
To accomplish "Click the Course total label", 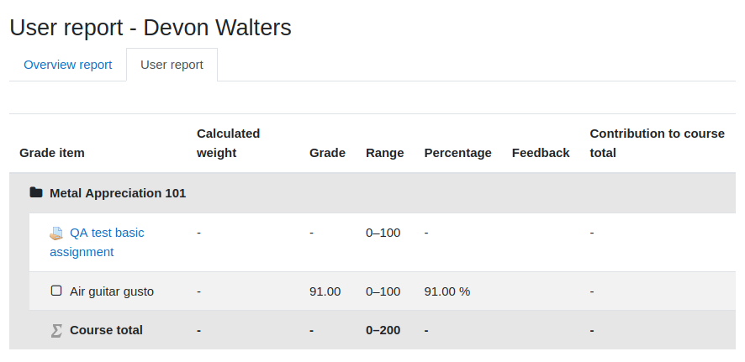I will (106, 330).
